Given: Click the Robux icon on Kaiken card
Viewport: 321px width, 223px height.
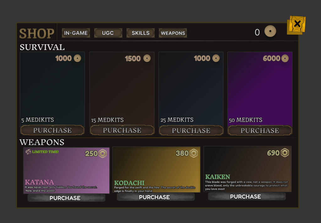Looking at the screenshot, I should (285, 153).
